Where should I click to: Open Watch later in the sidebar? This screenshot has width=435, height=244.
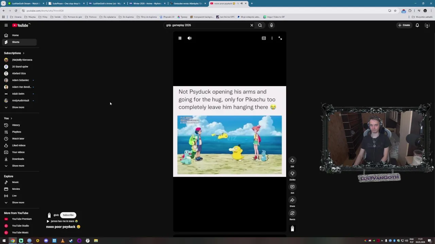click(x=19, y=139)
